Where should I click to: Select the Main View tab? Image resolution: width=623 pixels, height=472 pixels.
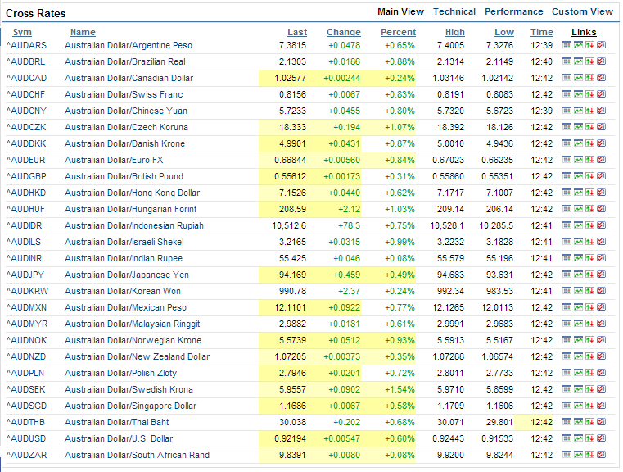(x=400, y=11)
